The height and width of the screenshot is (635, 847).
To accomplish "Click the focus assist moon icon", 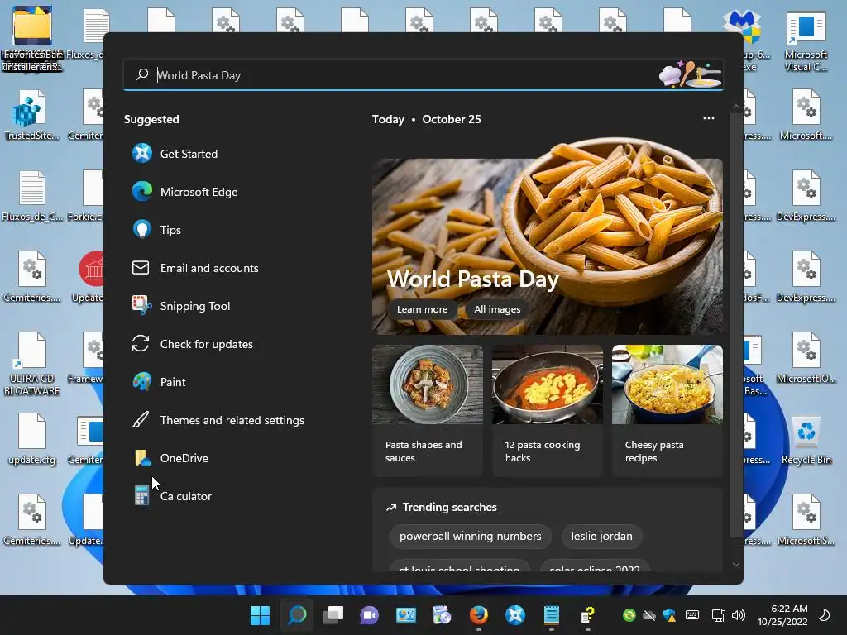I will pos(825,615).
